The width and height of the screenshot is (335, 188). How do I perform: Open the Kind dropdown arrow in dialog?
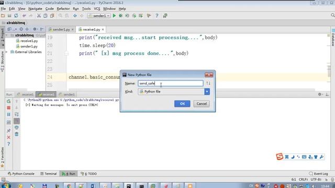click(207, 92)
